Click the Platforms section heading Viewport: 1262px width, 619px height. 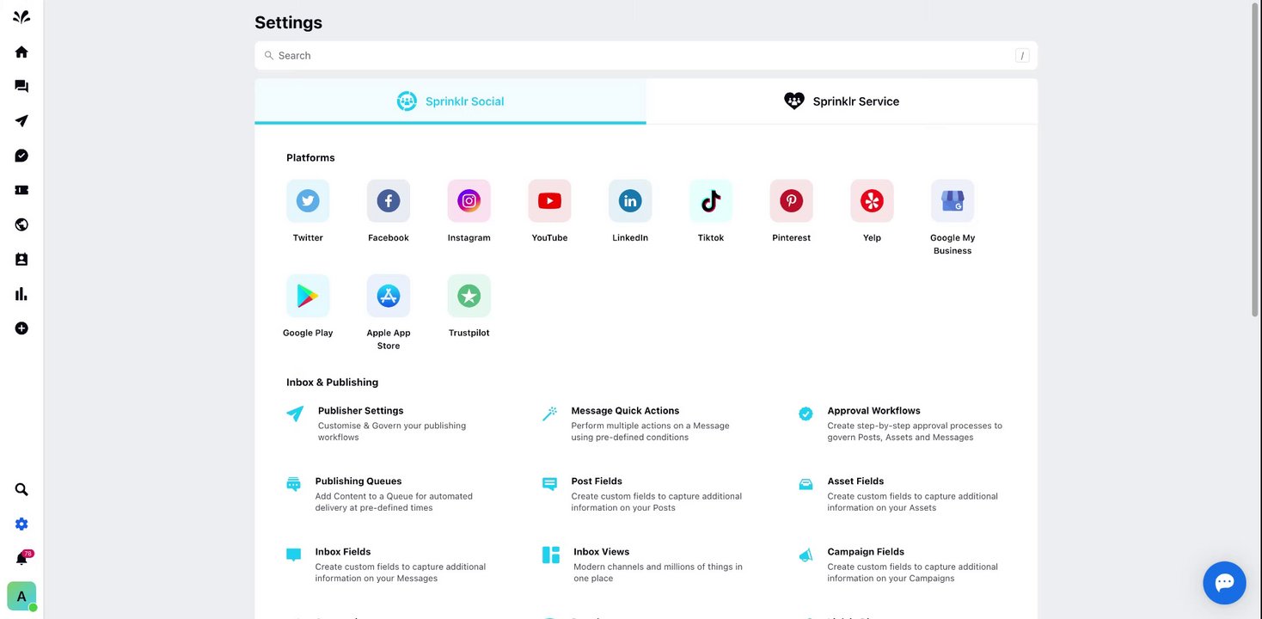[x=310, y=158]
